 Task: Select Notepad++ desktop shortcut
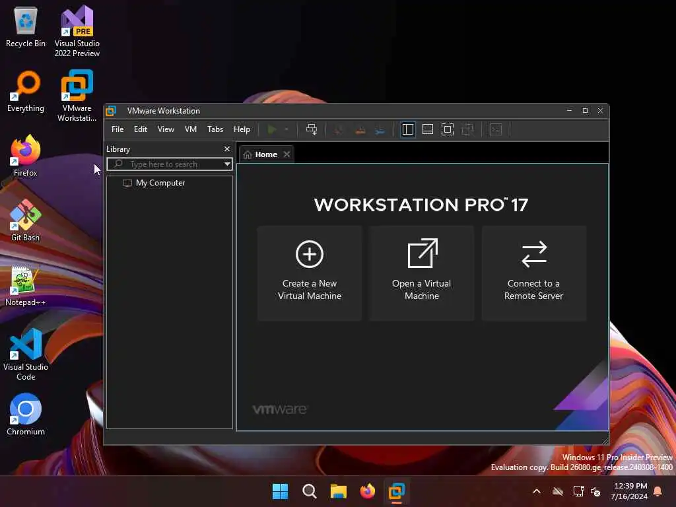(x=26, y=285)
